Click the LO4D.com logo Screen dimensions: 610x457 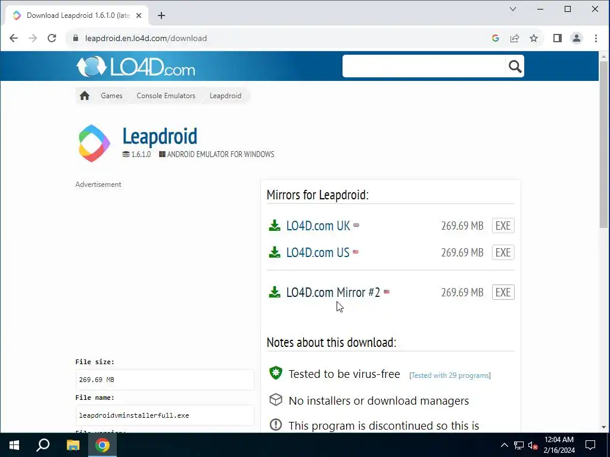[x=135, y=67]
